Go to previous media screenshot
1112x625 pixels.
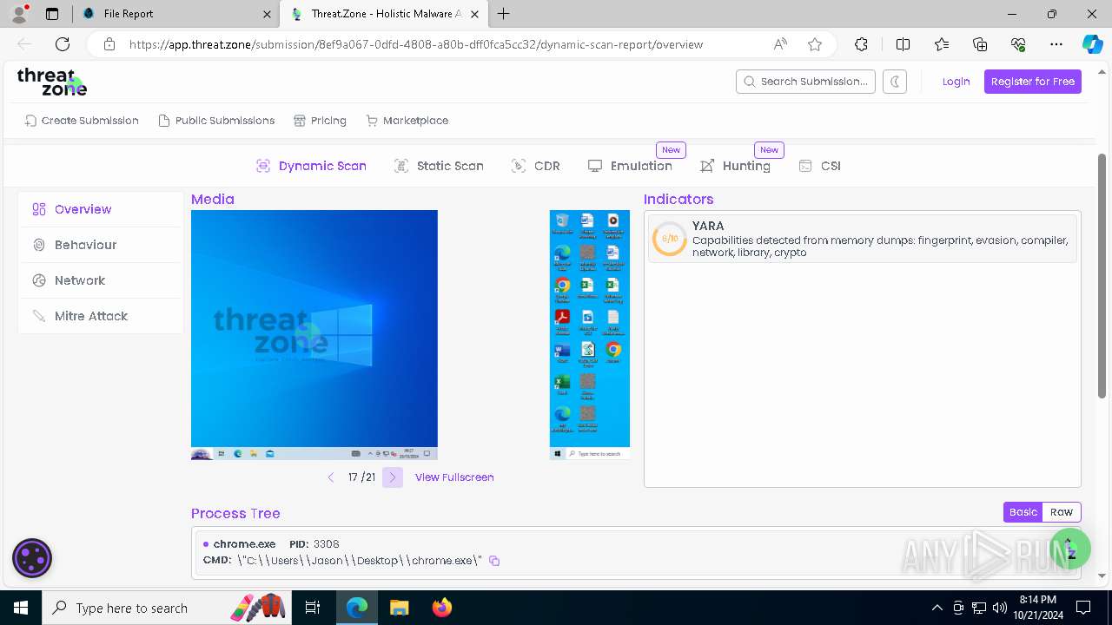tap(331, 477)
